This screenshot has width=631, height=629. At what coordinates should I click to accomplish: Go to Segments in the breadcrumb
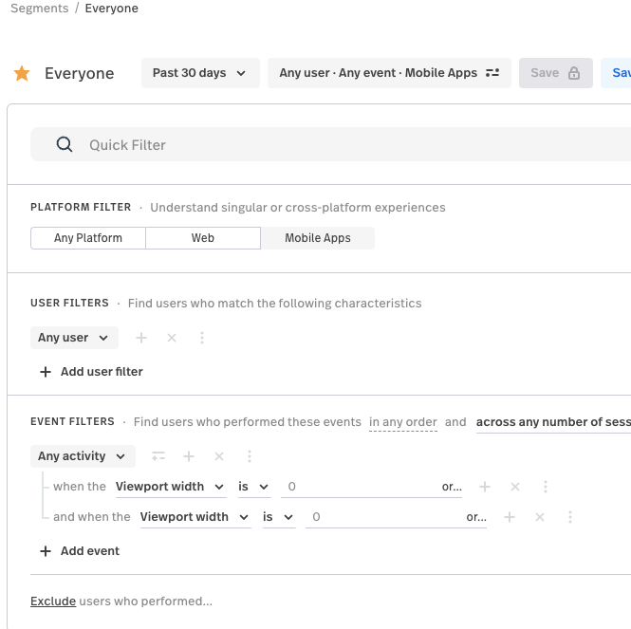(39, 9)
